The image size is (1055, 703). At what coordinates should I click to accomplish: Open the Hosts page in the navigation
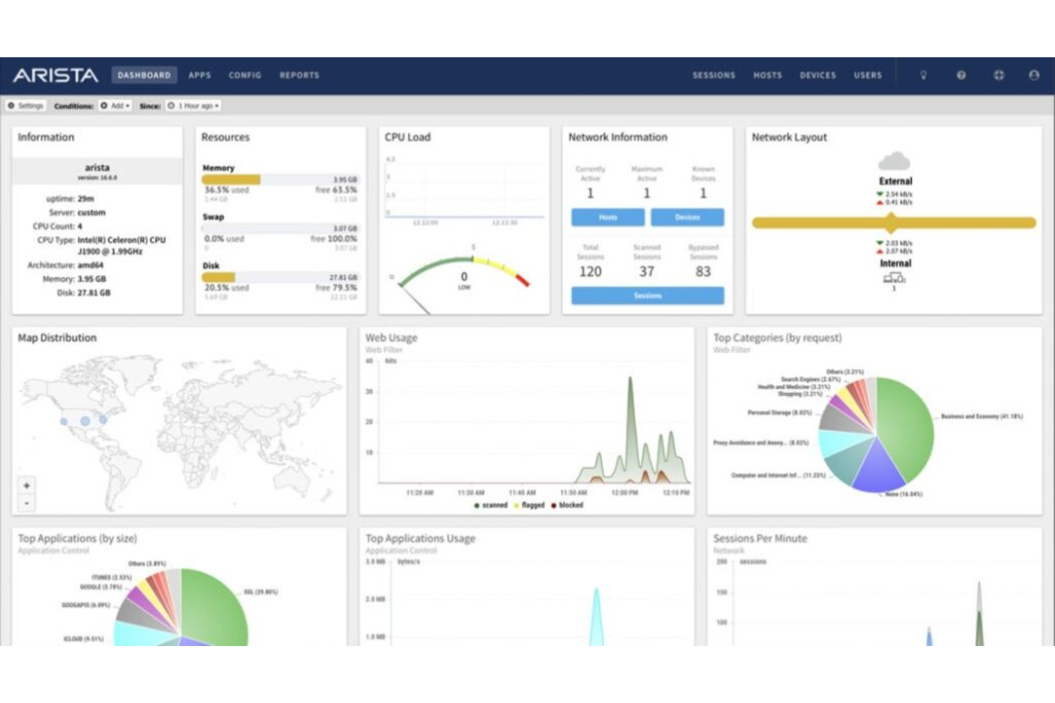pos(768,75)
